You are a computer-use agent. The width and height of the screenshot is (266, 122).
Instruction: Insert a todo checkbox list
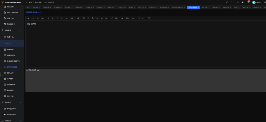click(93, 18)
